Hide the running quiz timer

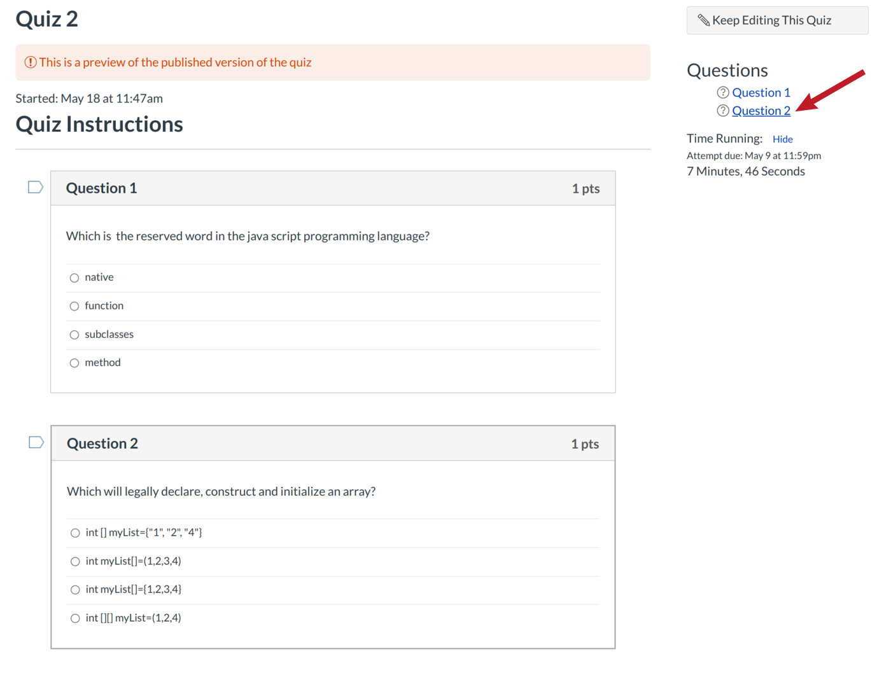click(x=782, y=139)
